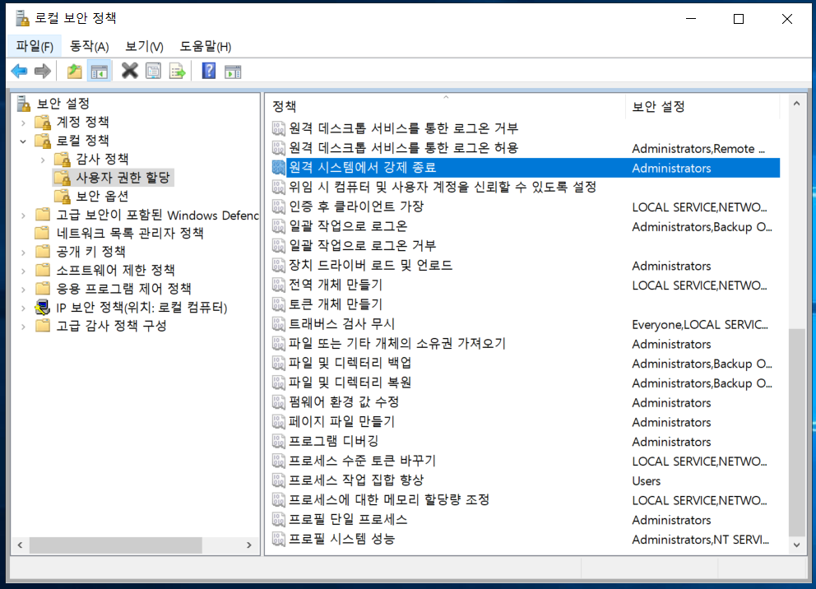Click the Everyone,LOCAL SERVIC... setting value
The height and width of the screenshot is (589, 816).
(x=699, y=325)
